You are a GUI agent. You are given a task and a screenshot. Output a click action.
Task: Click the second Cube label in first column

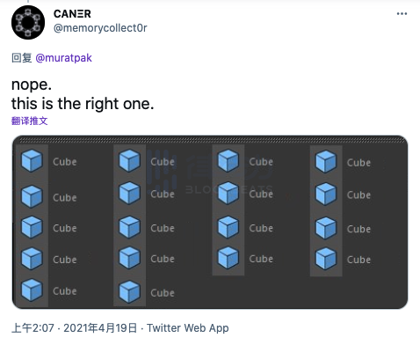point(65,197)
